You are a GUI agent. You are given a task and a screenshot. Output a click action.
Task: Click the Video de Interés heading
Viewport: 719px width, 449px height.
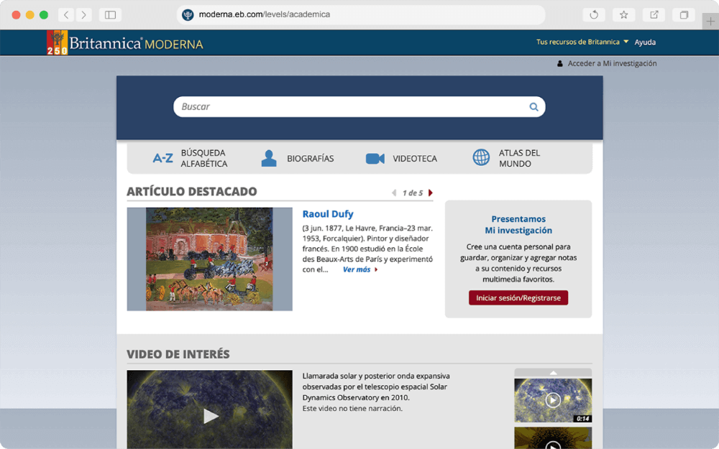[x=178, y=354]
